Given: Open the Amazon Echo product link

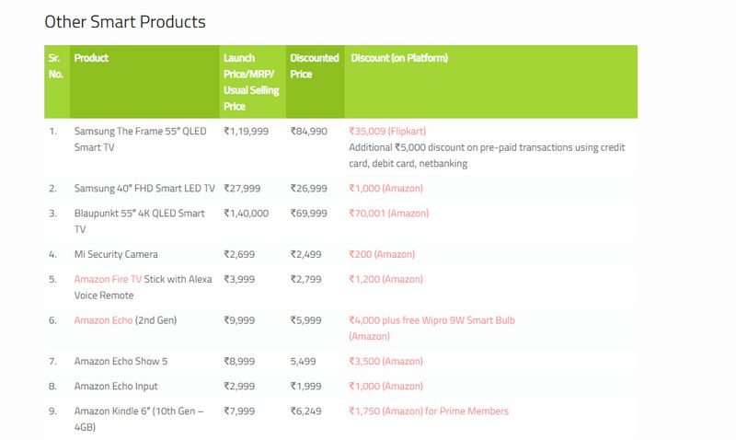Looking at the screenshot, I should click(x=104, y=320).
